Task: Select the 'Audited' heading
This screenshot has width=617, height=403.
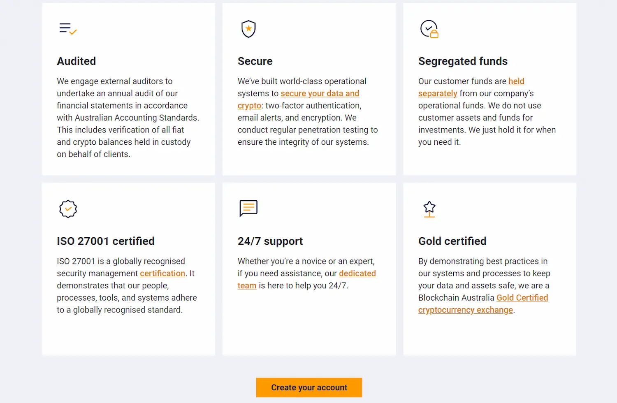Action: coord(77,61)
